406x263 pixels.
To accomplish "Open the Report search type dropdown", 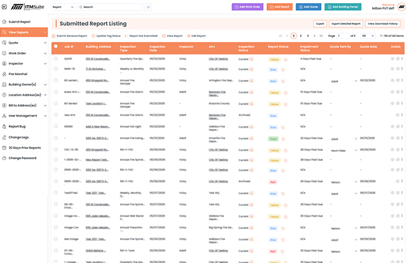I will 63,7.
